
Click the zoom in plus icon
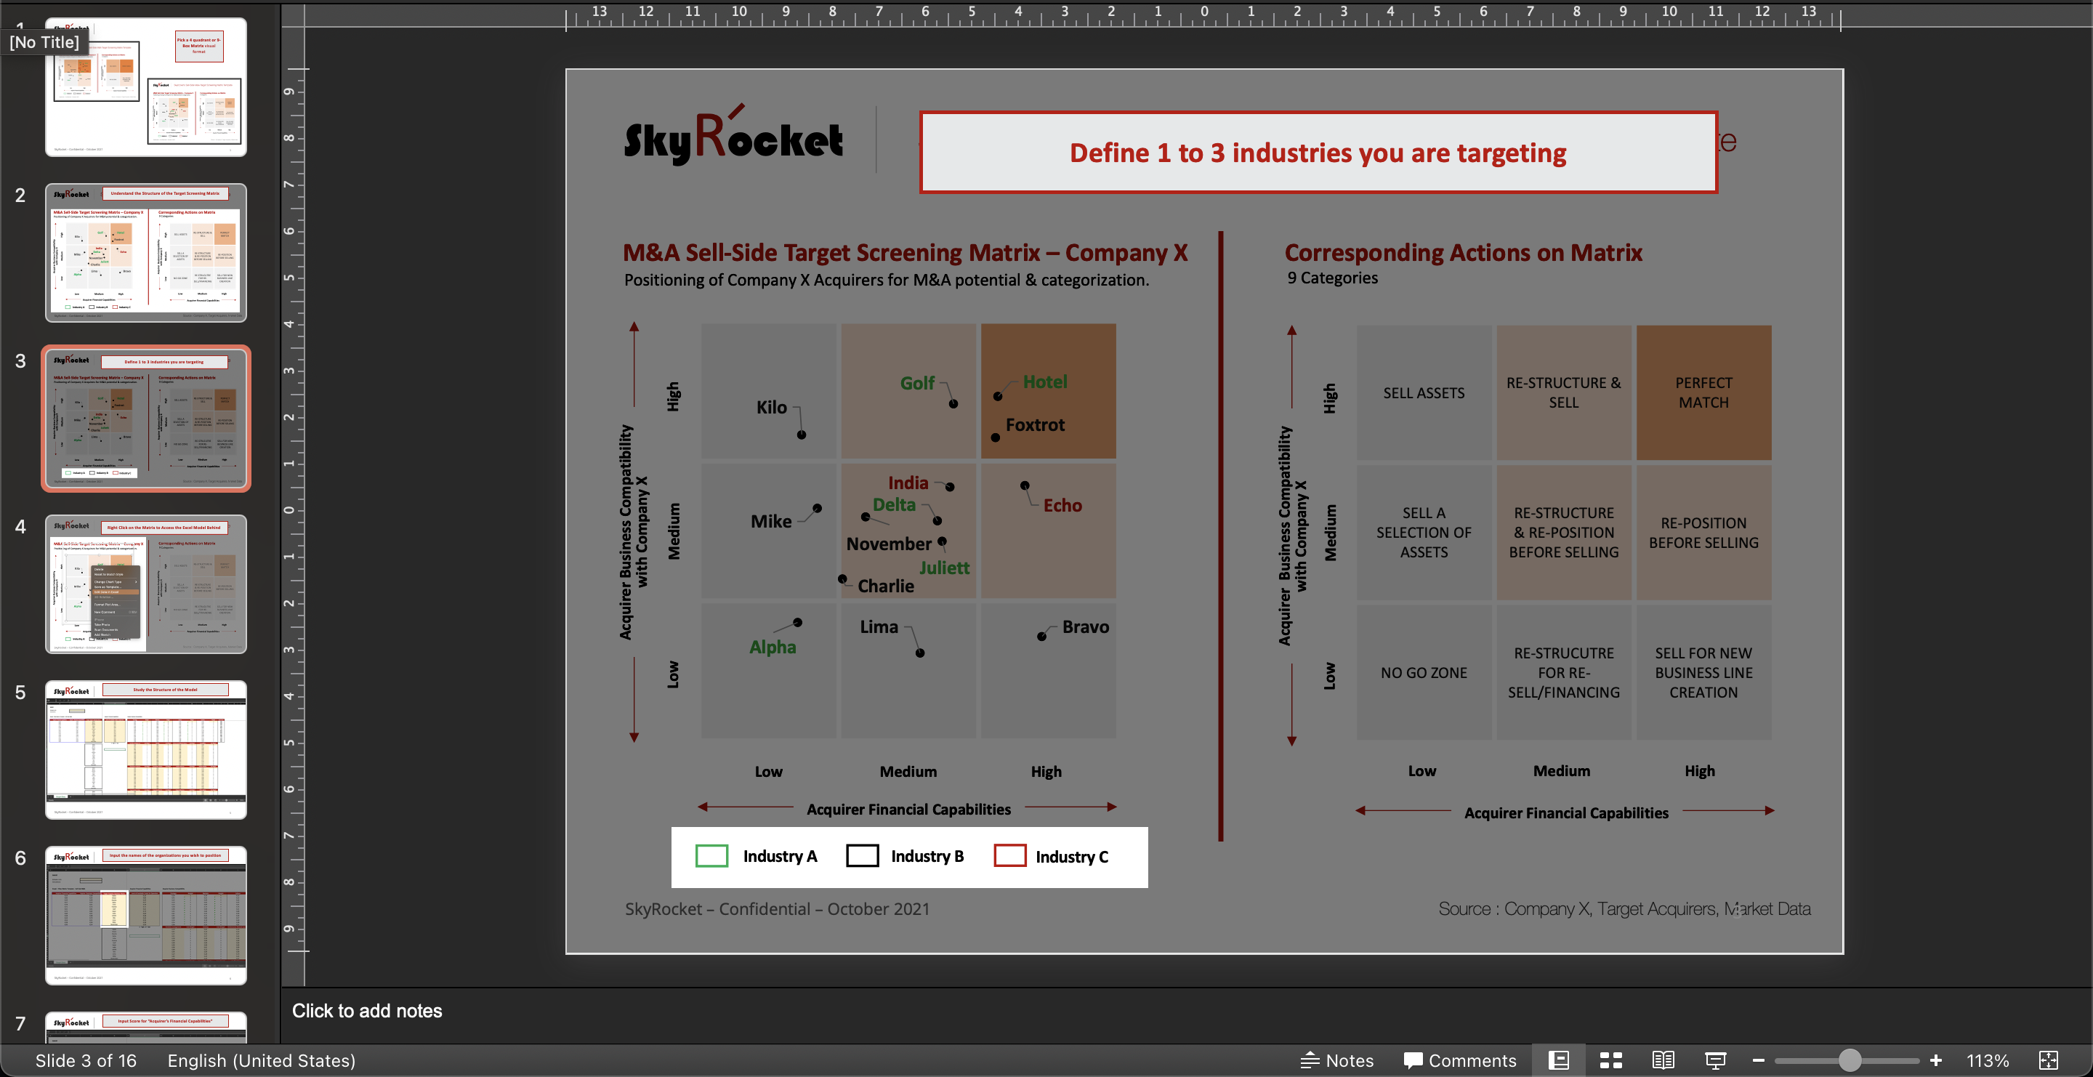tap(1936, 1060)
